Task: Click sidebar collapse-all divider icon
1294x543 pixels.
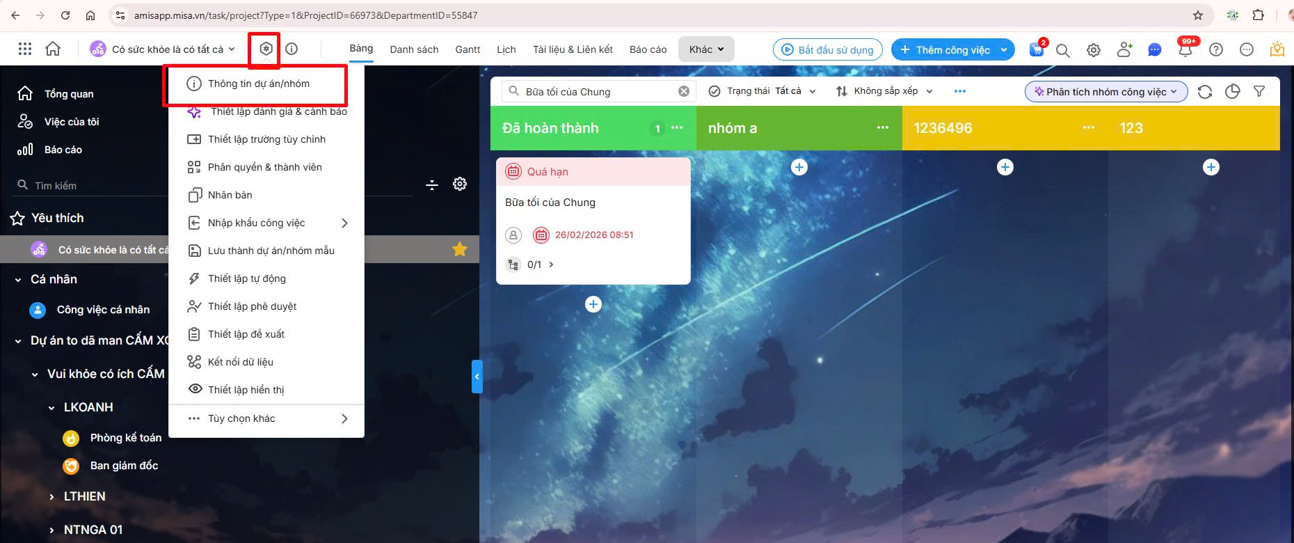Action: pyautogui.click(x=432, y=184)
